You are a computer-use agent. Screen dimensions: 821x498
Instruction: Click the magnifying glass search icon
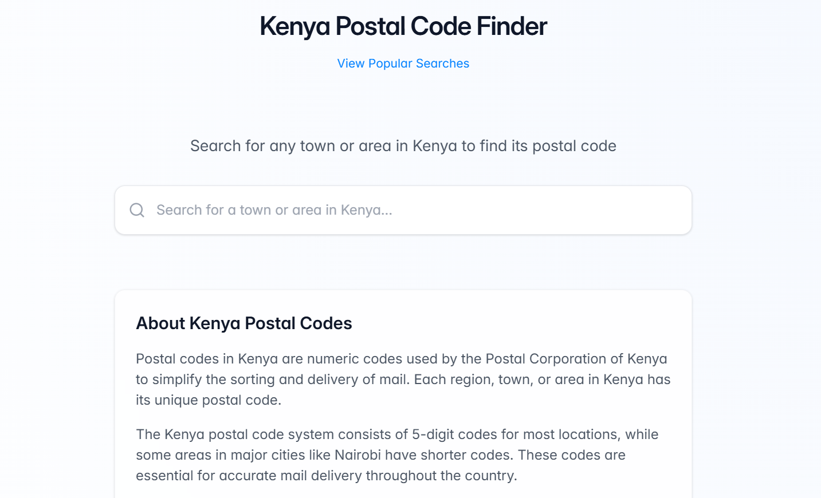click(x=137, y=210)
